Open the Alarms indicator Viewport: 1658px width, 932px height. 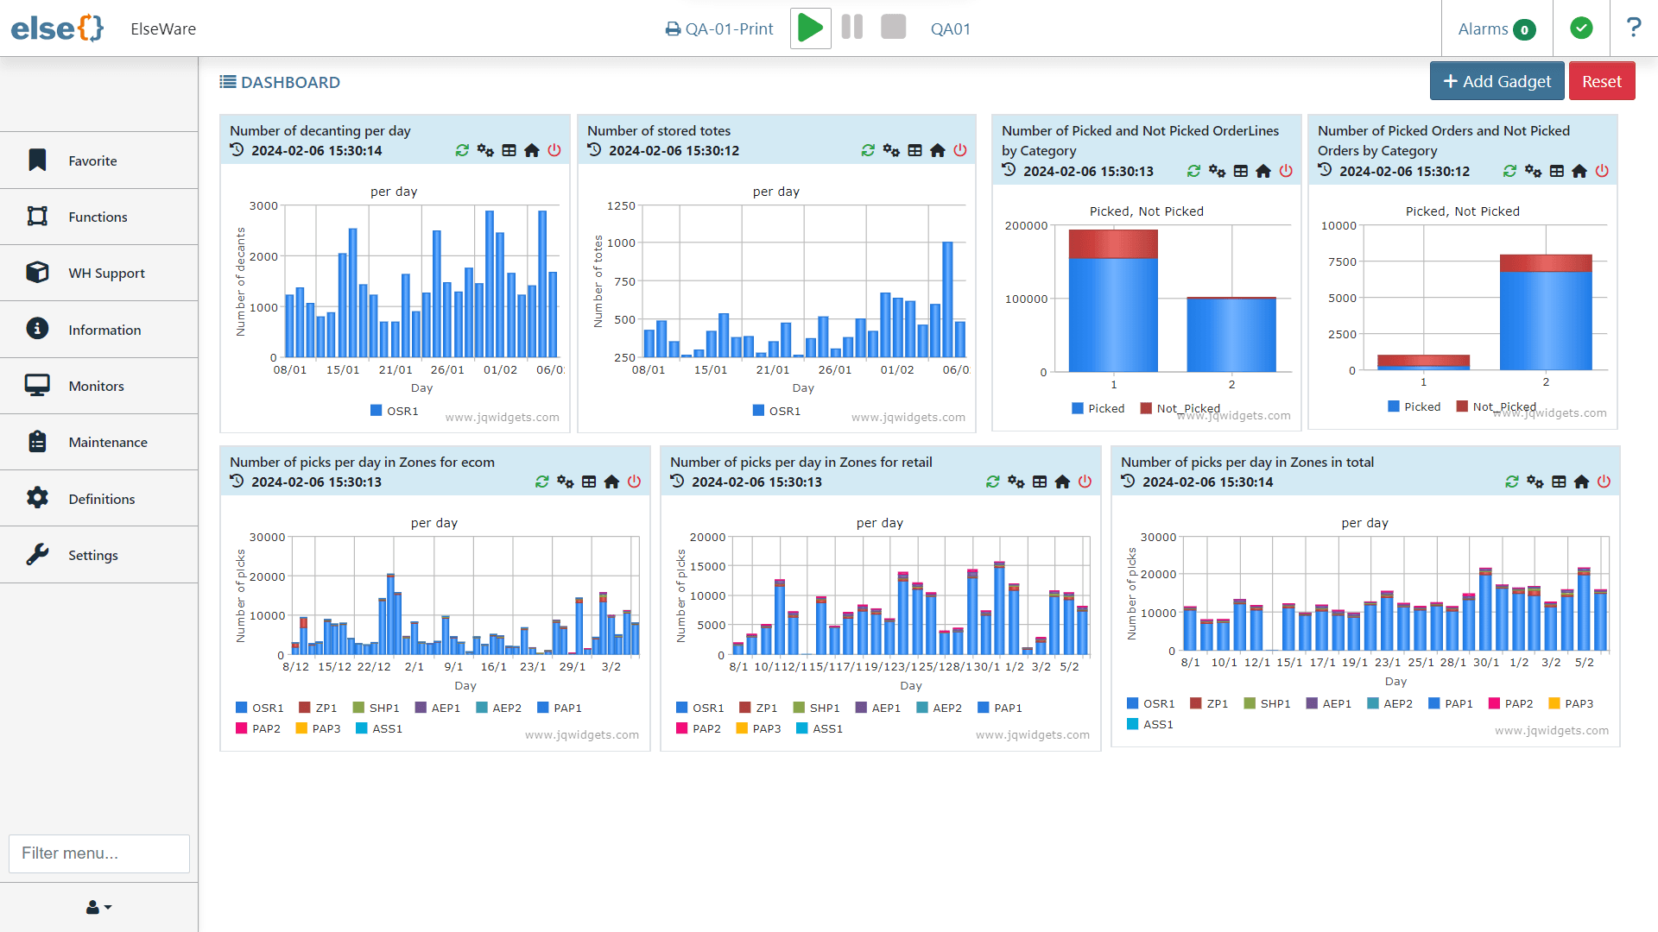point(1497,29)
